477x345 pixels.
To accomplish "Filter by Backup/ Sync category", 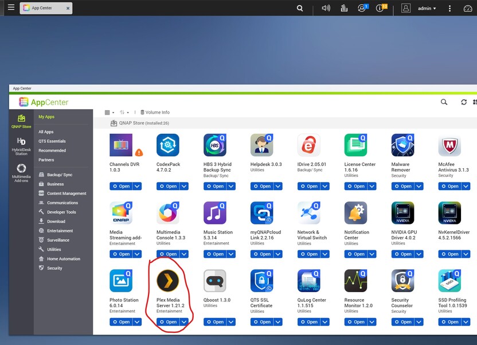I will click(56, 175).
